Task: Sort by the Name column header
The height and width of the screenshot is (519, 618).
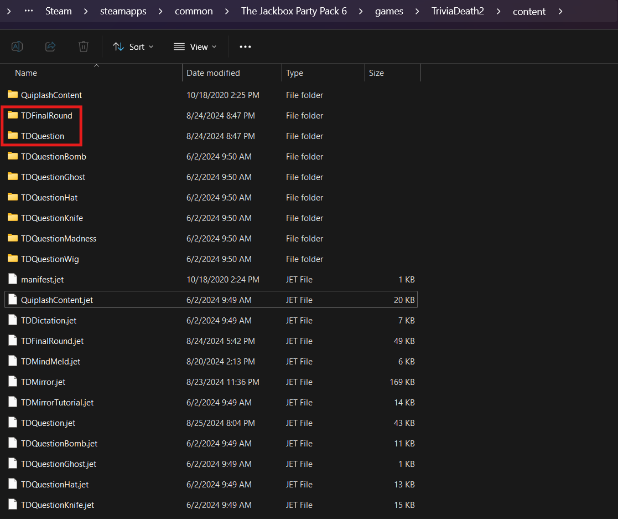Action: 26,73
